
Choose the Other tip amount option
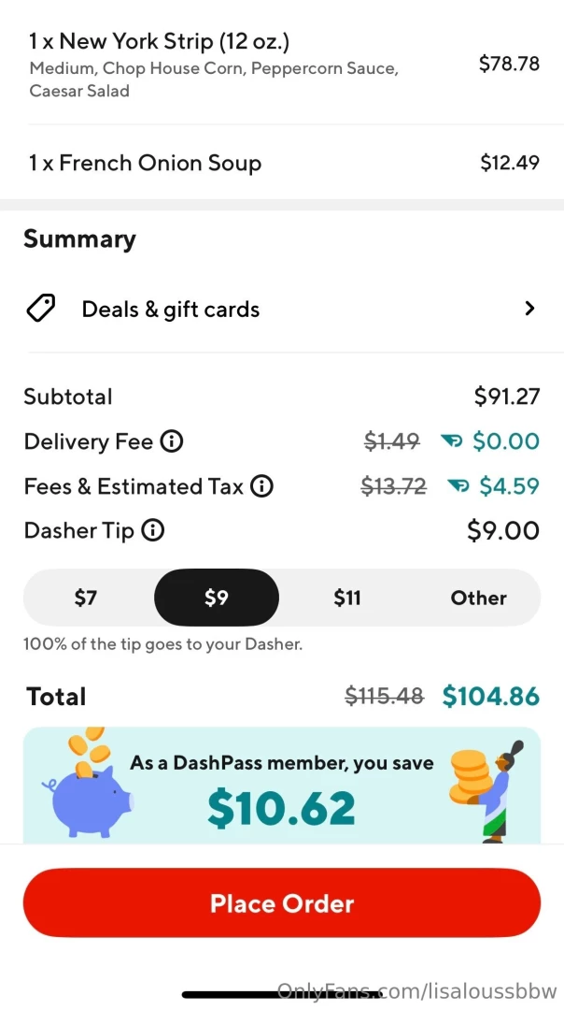coord(478,598)
